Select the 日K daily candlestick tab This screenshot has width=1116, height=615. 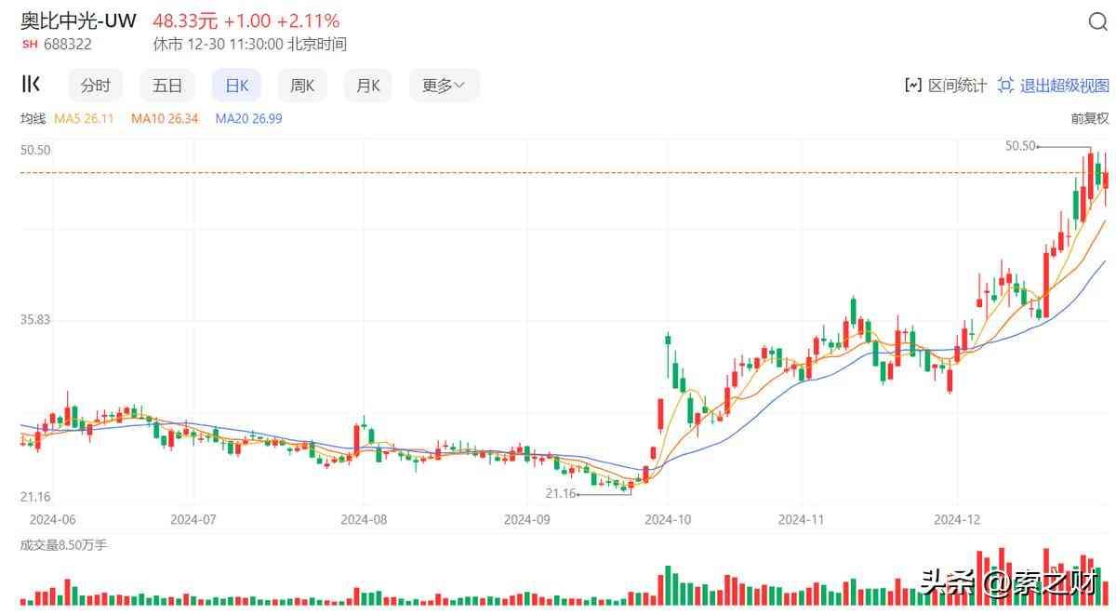click(236, 86)
